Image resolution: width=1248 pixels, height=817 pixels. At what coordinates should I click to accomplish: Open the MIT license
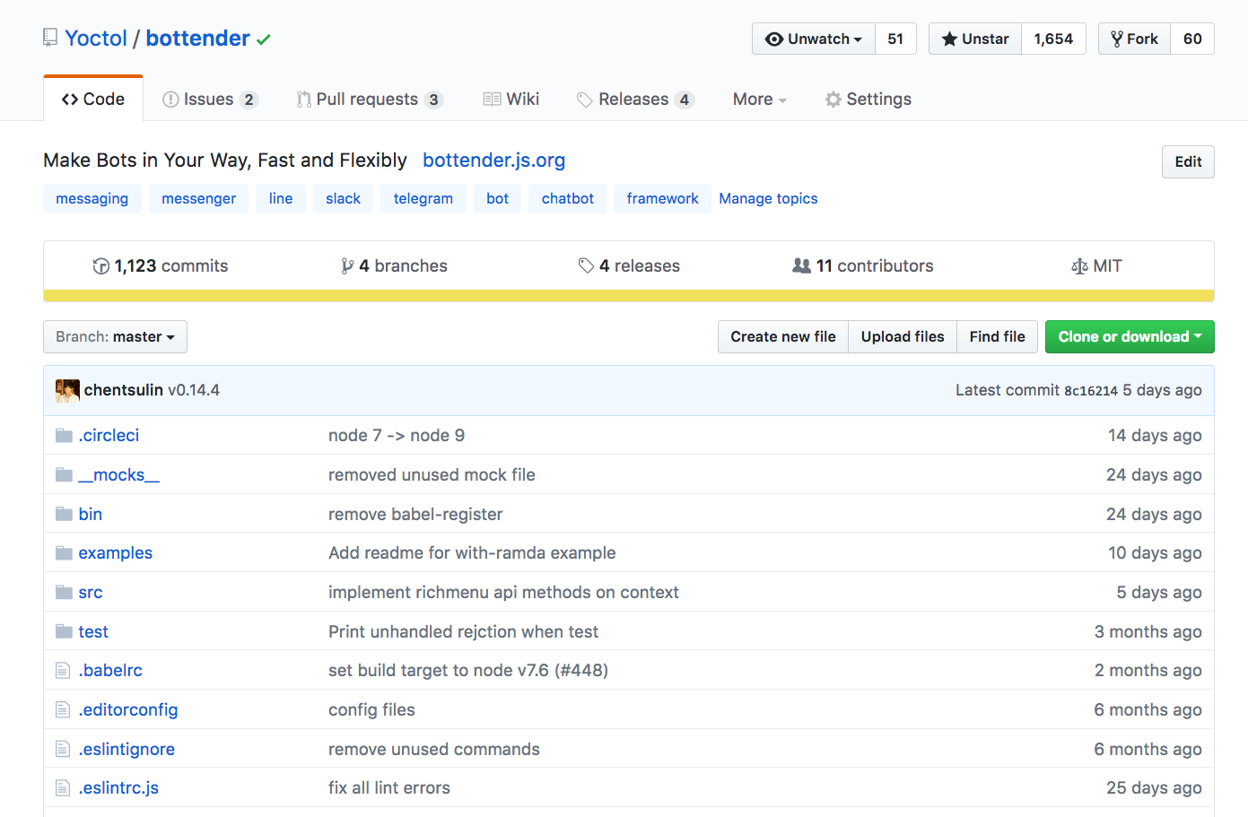coord(1096,265)
